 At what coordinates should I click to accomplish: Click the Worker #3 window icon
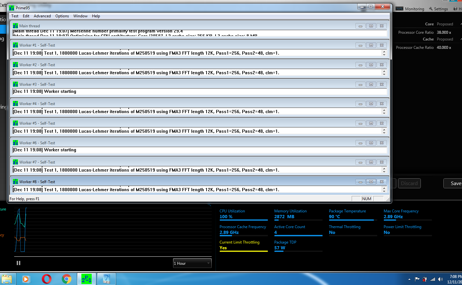pos(15,84)
